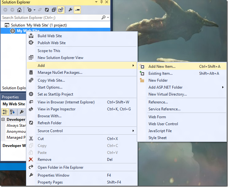Choose Copy Web Site...
The width and height of the screenshot is (228, 187).
(x=82, y=80)
